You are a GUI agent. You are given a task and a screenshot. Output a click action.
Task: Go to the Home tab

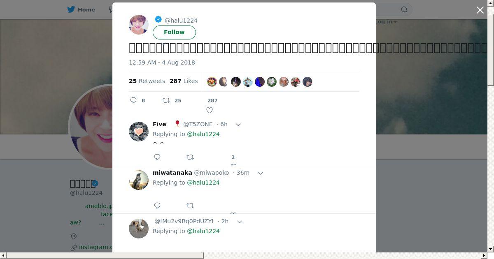82,9
